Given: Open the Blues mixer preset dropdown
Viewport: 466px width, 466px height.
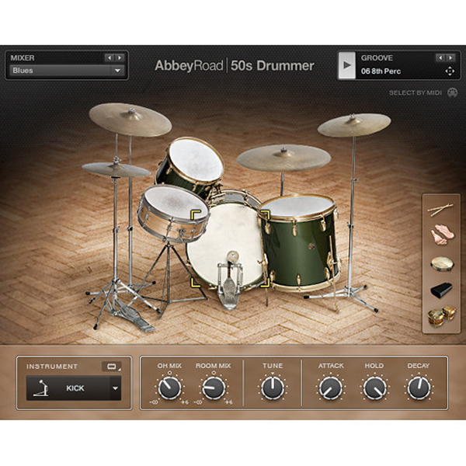Looking at the screenshot, I should 67,71.
